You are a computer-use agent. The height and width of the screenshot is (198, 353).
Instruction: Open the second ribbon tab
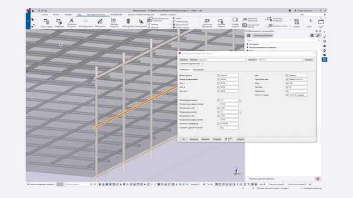click(56, 15)
